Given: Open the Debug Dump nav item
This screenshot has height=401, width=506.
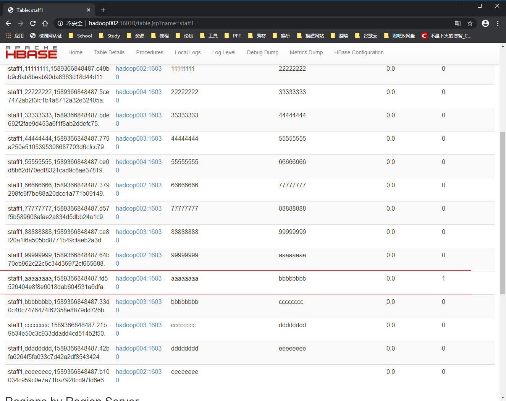Looking at the screenshot, I should coord(262,52).
